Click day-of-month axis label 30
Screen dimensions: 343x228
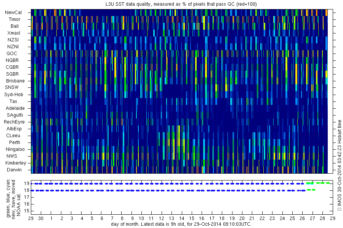click(41, 218)
